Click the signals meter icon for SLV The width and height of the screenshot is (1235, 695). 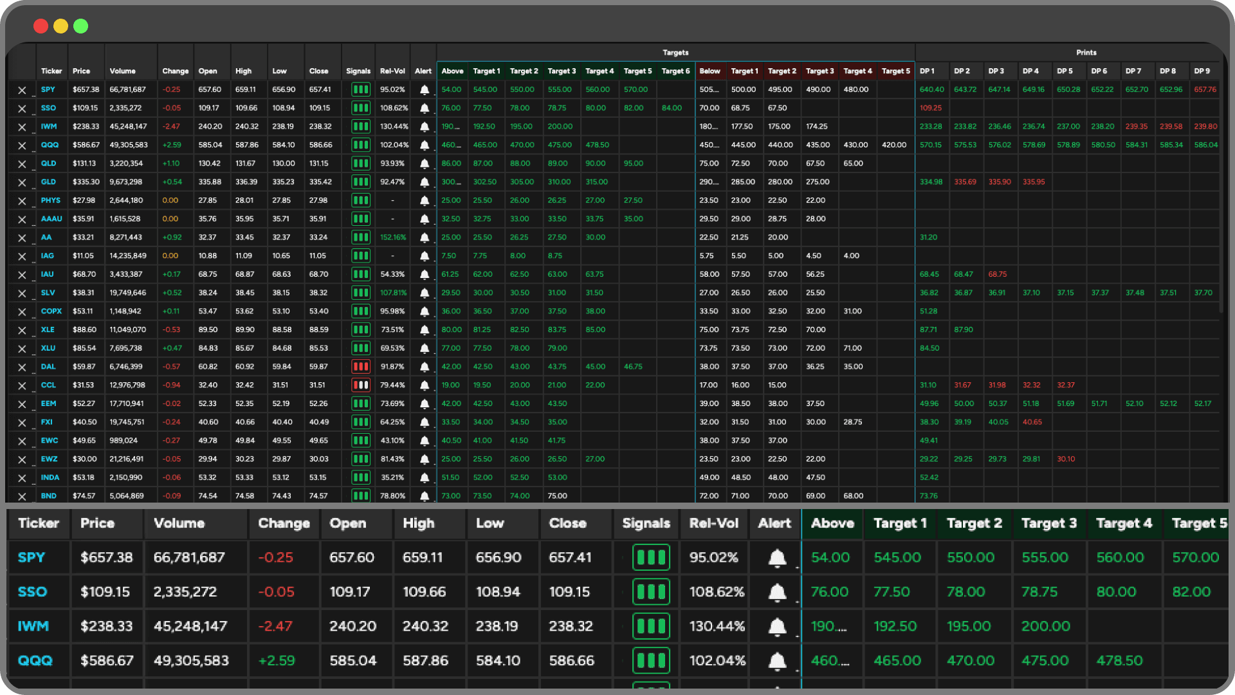click(x=360, y=293)
